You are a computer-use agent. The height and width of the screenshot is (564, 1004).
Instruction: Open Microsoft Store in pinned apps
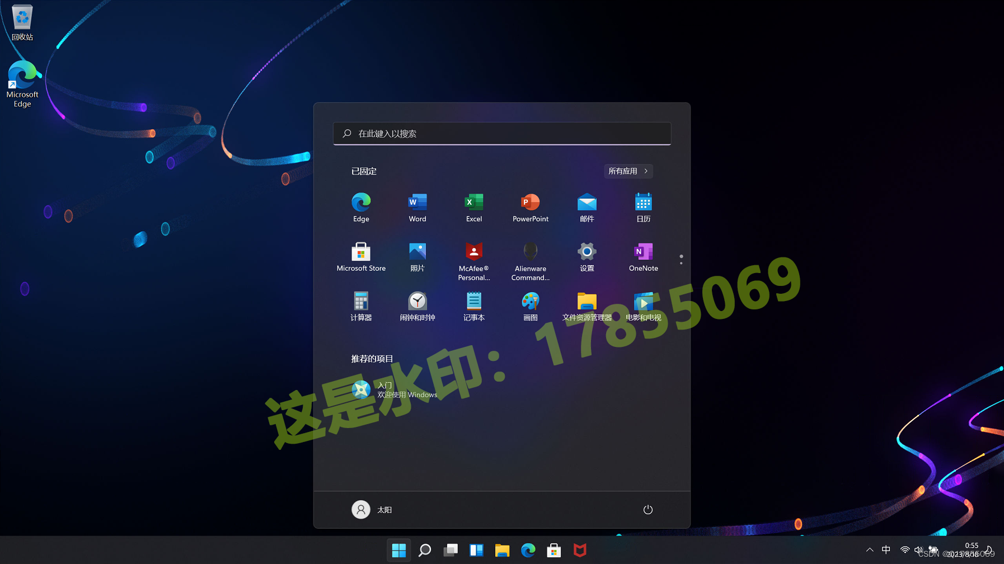tap(361, 257)
